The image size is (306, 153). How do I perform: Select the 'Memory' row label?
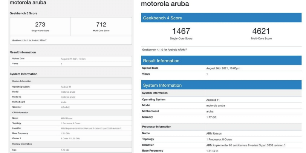147,117
